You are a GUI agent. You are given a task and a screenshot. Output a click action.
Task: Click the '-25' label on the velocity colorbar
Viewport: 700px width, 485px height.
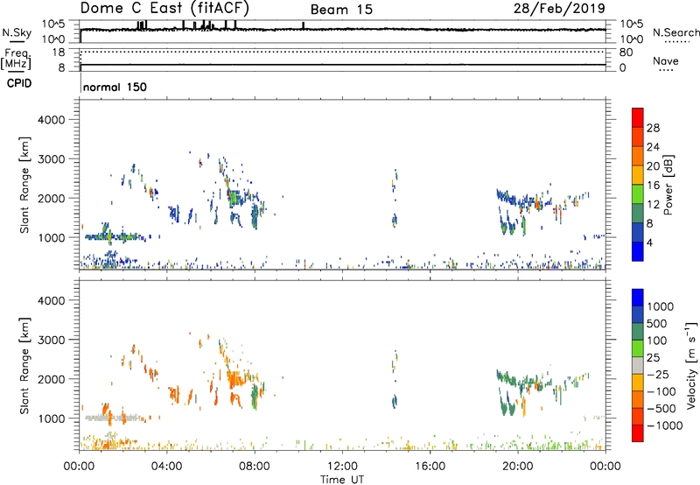click(x=658, y=375)
